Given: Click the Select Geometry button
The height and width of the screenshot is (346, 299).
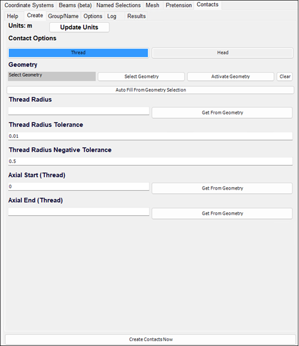Looking at the screenshot, I should (x=141, y=77).
